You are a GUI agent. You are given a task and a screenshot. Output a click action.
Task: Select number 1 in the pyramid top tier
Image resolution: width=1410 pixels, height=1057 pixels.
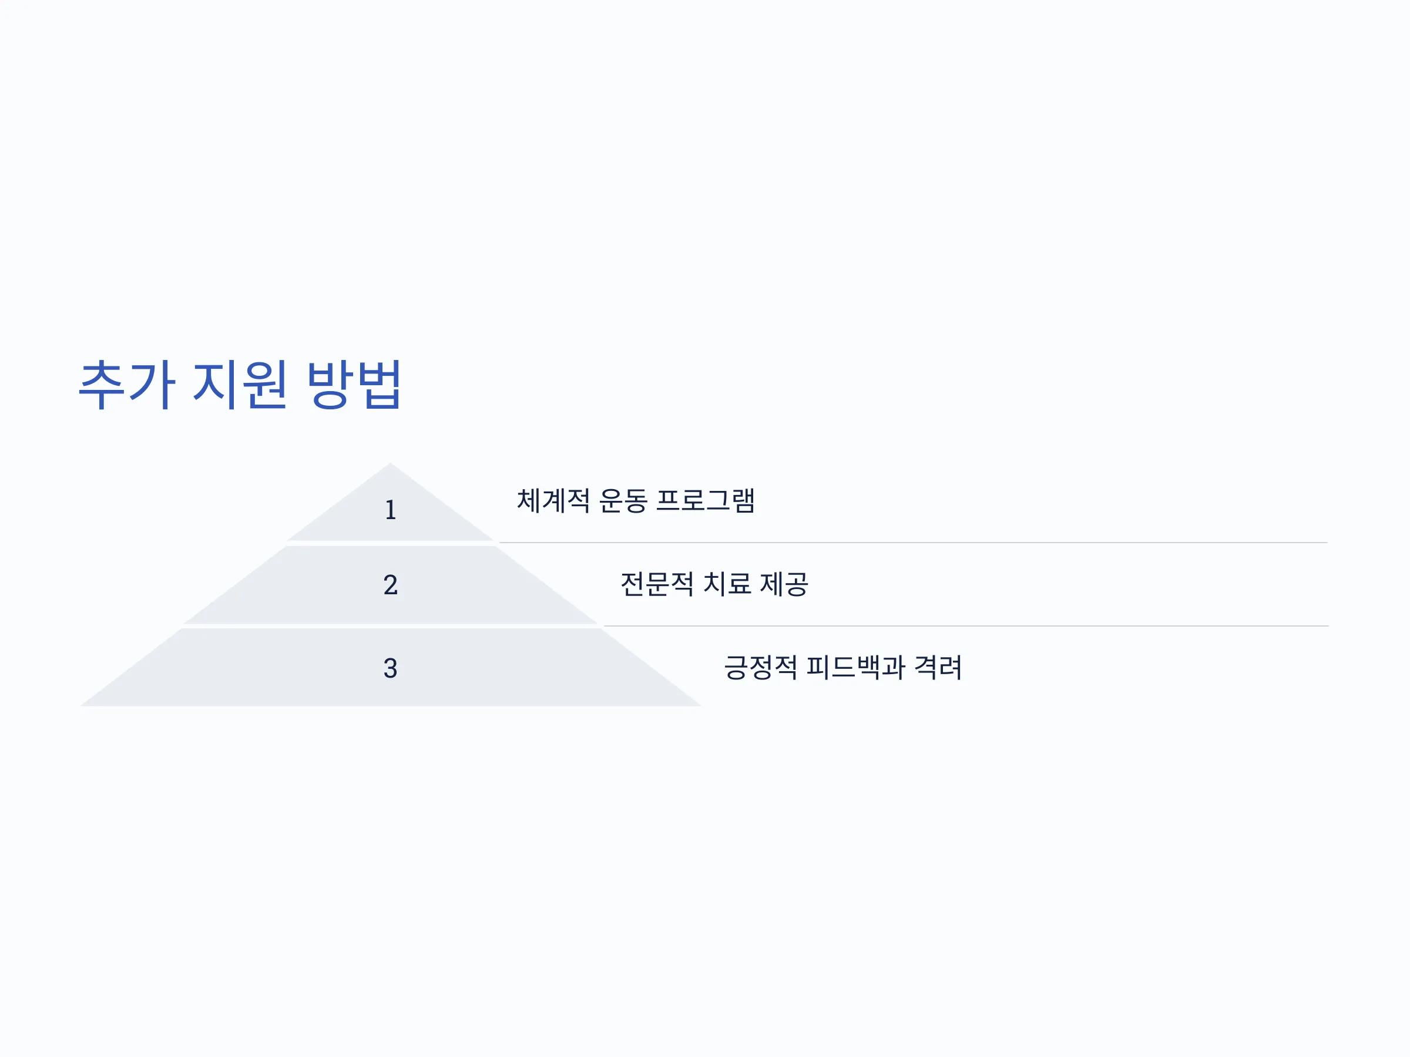click(390, 510)
